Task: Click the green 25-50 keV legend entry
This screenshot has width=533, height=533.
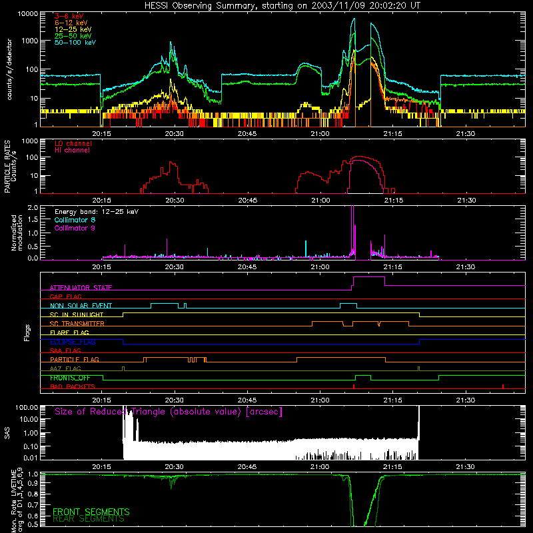Action: click(73, 36)
